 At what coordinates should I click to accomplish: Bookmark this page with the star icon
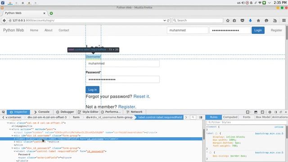click(x=228, y=20)
